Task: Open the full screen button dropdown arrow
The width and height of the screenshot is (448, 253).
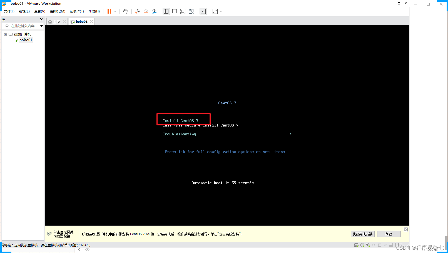Action: tap(221, 11)
